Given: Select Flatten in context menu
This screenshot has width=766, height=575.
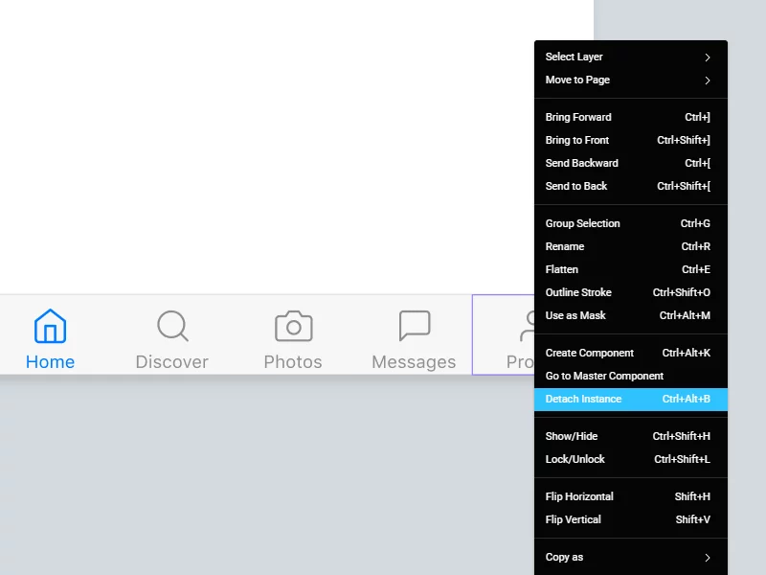Looking at the screenshot, I should [631, 269].
